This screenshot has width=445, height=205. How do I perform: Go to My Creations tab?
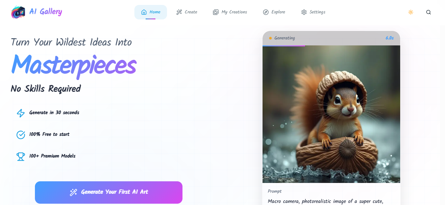[230, 12]
